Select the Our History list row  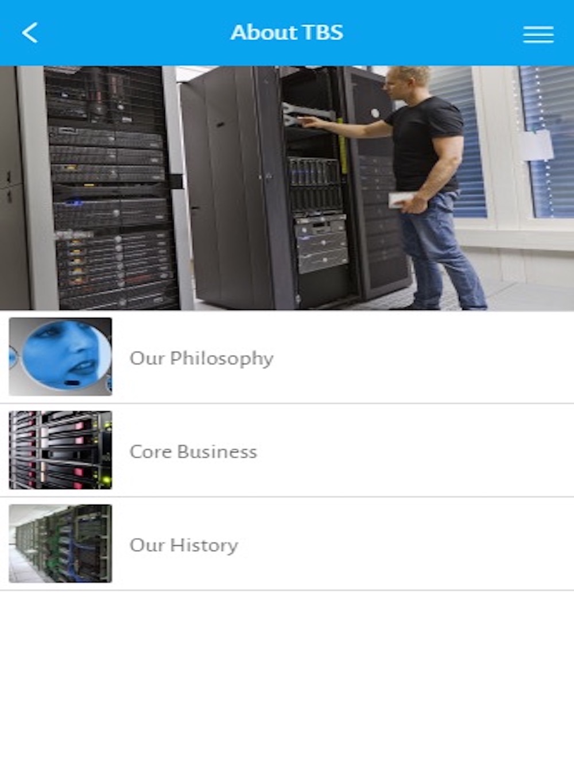coord(287,544)
